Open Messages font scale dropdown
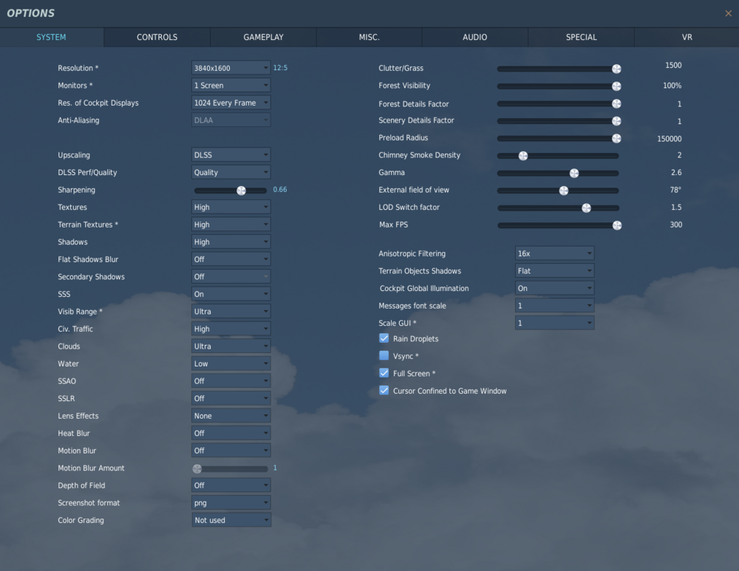The height and width of the screenshot is (571, 739). tap(554, 306)
